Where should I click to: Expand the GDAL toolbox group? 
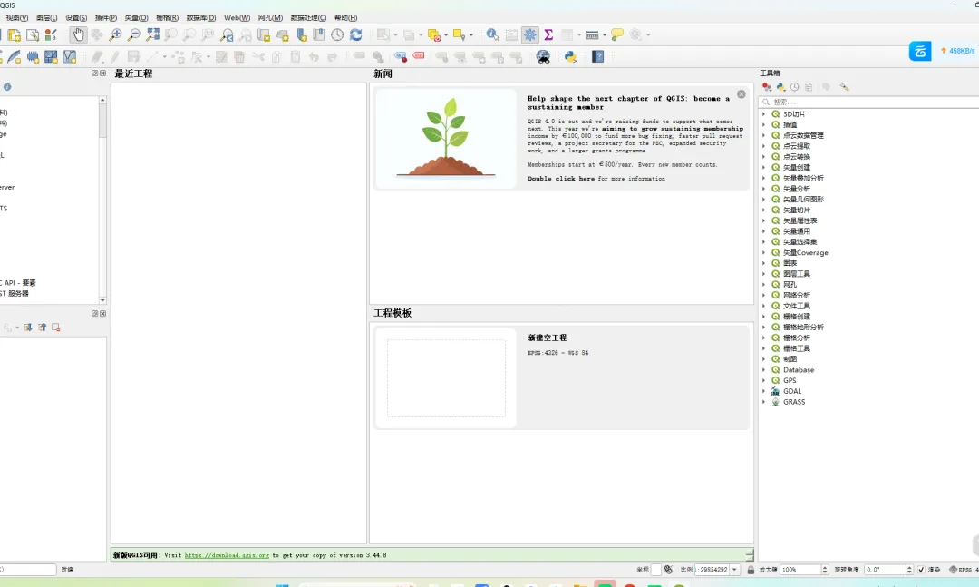point(763,391)
